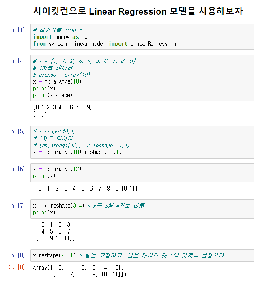Select the In [4] cell prompt

18,61
